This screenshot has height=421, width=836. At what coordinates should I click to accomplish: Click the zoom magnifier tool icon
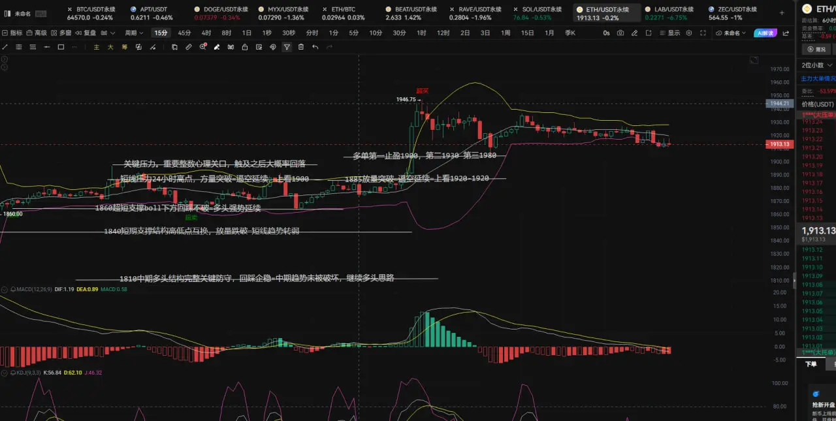coord(203,47)
